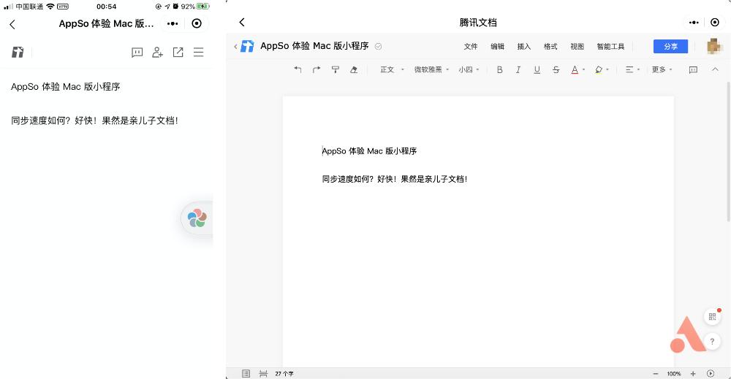Image resolution: width=731 pixels, height=379 pixels.
Task: Click the help question mark button
Action: pos(712,341)
